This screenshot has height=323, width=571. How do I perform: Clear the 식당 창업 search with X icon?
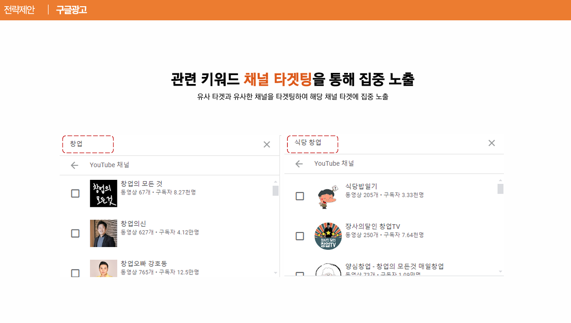point(492,143)
